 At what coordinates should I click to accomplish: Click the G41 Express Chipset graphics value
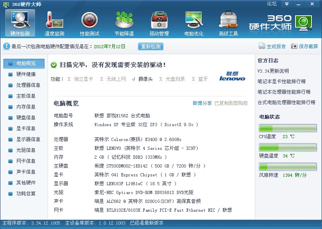point(145,175)
